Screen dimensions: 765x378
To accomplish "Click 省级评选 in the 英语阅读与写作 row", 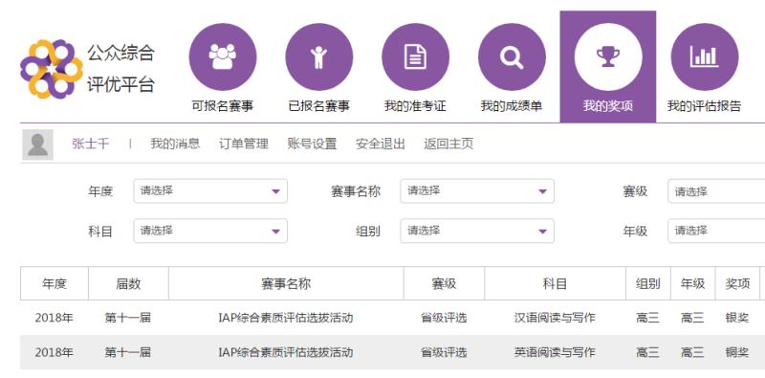I will (x=444, y=352).
